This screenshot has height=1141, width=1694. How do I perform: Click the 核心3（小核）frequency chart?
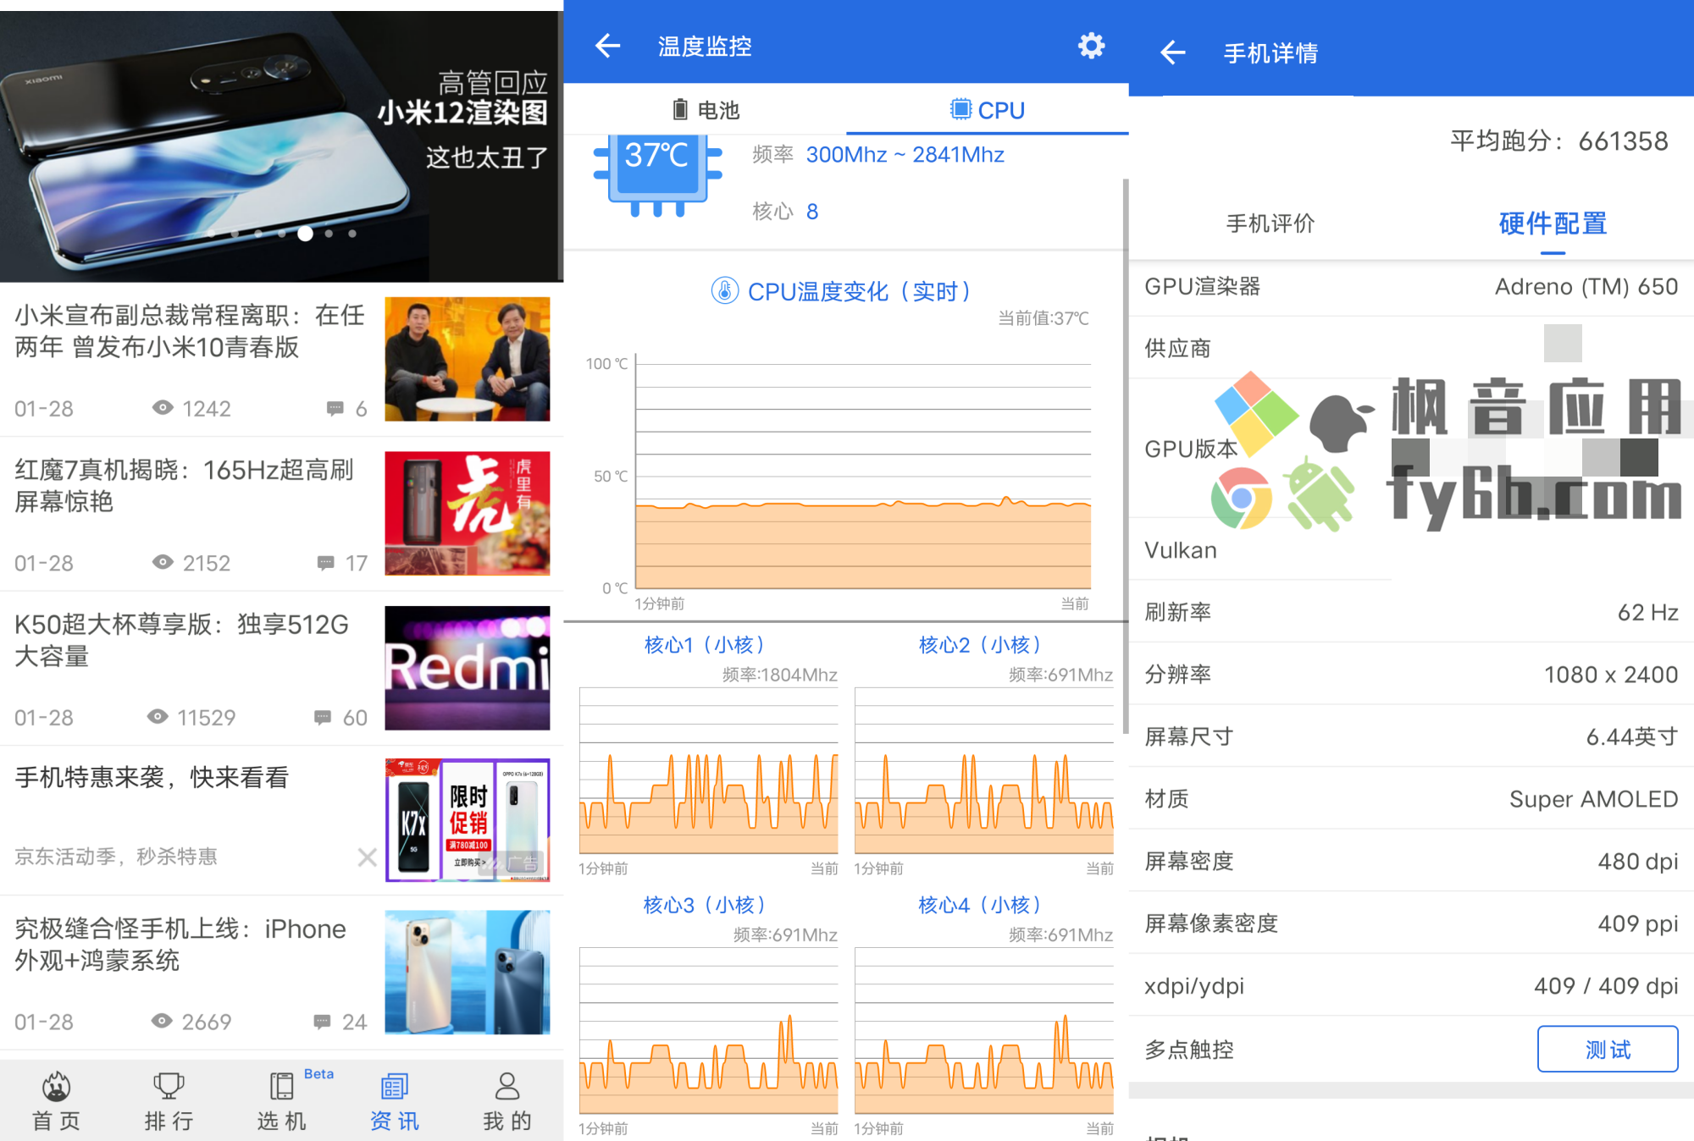point(708,1030)
